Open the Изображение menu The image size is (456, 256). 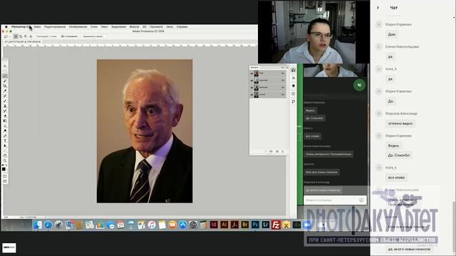(78, 27)
